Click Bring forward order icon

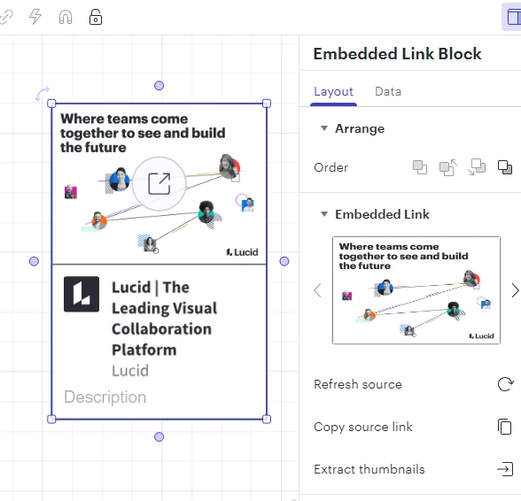(x=448, y=167)
